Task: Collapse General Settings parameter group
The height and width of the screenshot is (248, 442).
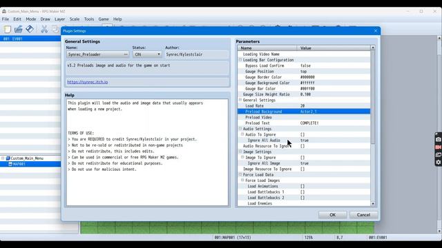Action: coord(240,100)
